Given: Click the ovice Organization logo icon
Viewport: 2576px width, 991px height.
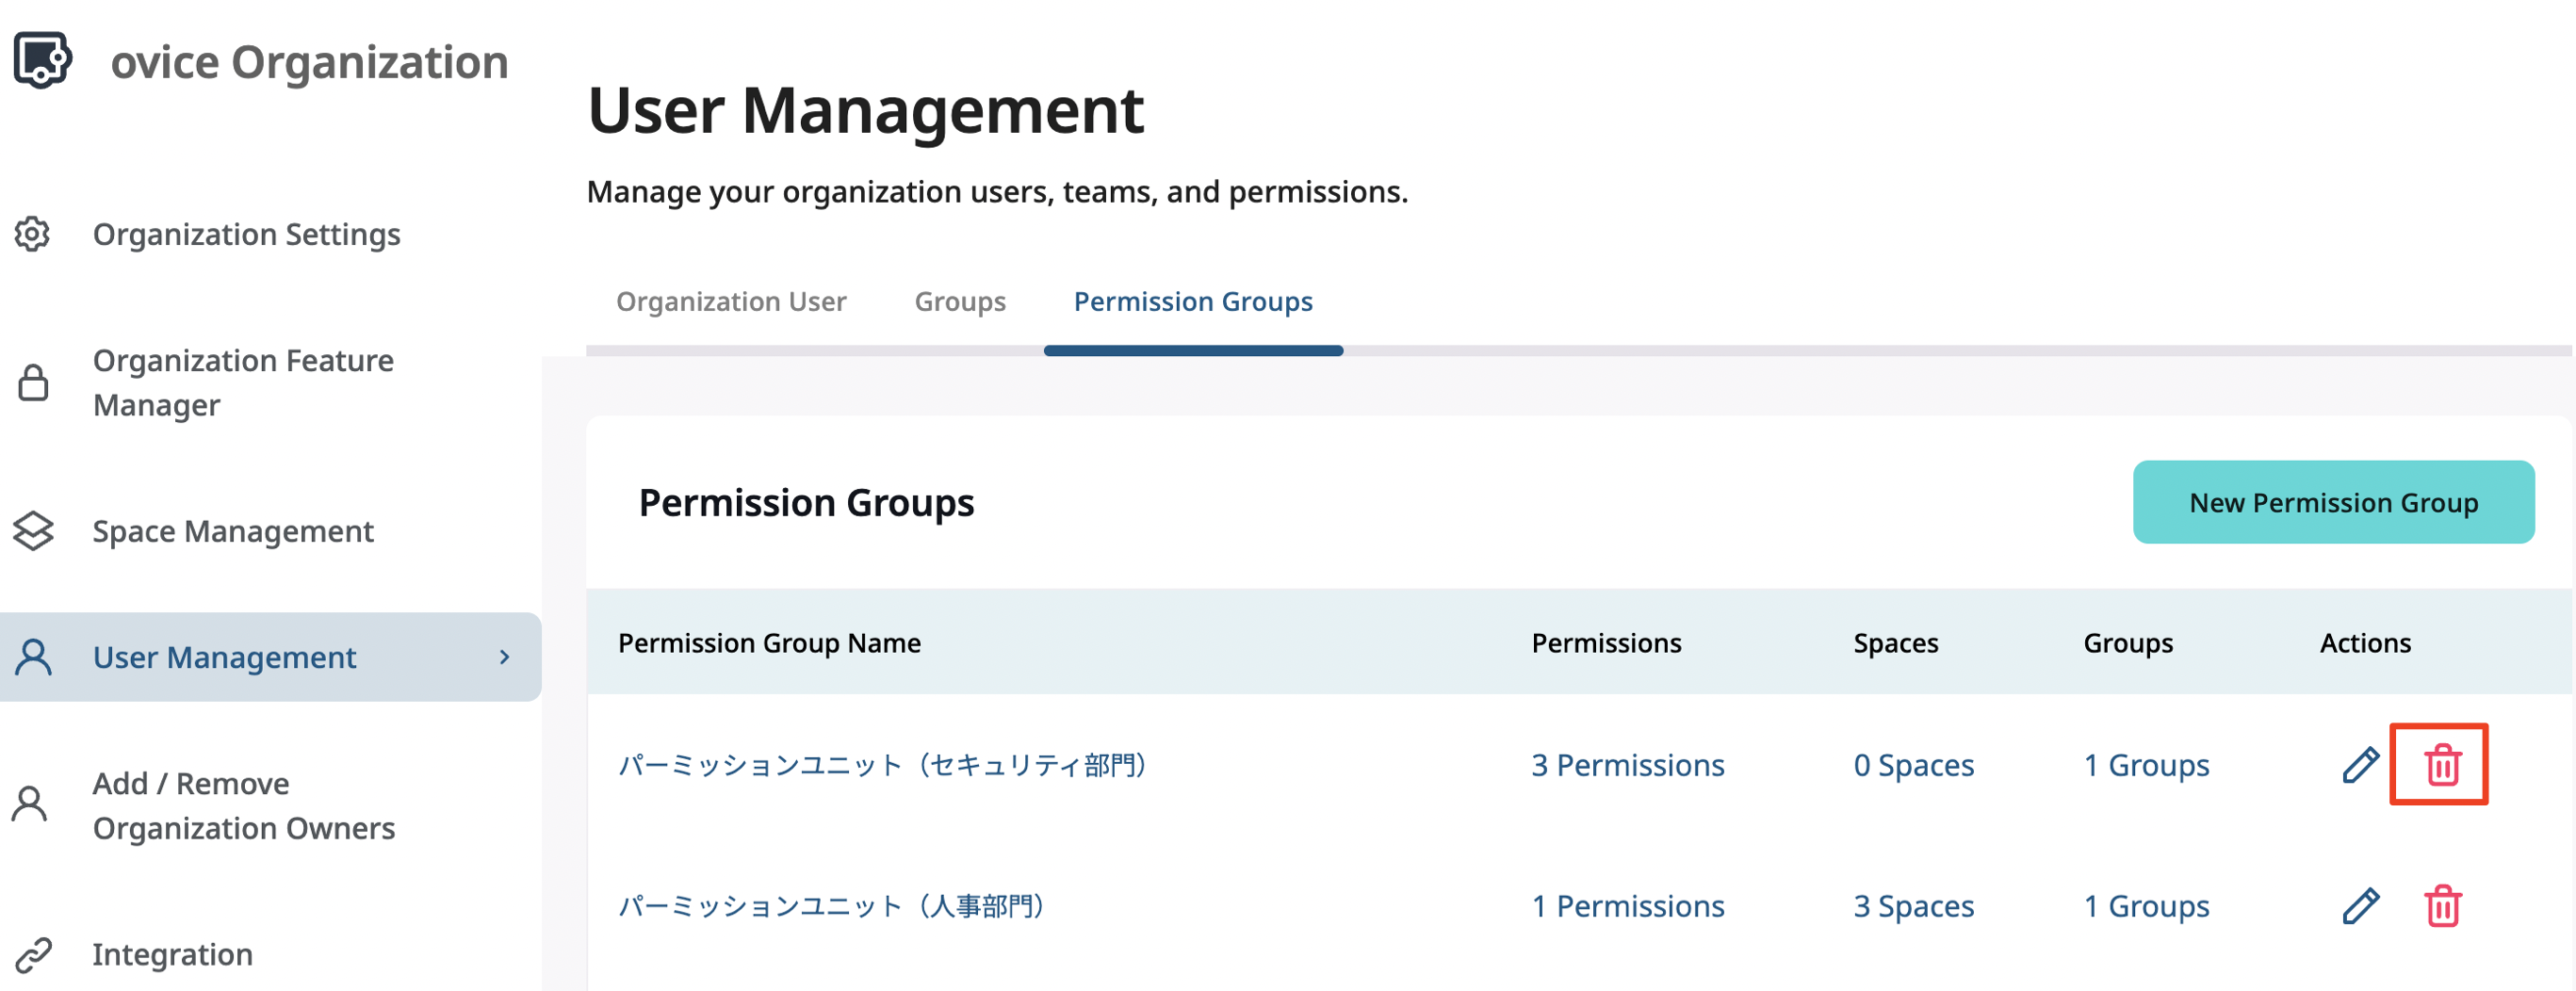Looking at the screenshot, I should pyautogui.click(x=42, y=60).
